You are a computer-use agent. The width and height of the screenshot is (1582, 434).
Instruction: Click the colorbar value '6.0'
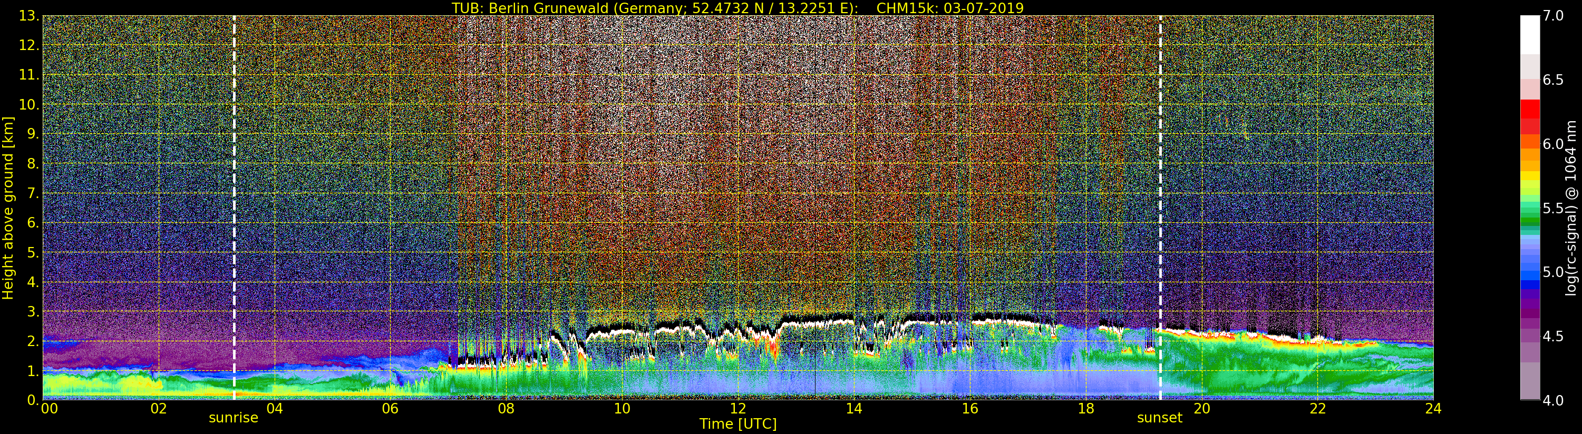[1553, 144]
